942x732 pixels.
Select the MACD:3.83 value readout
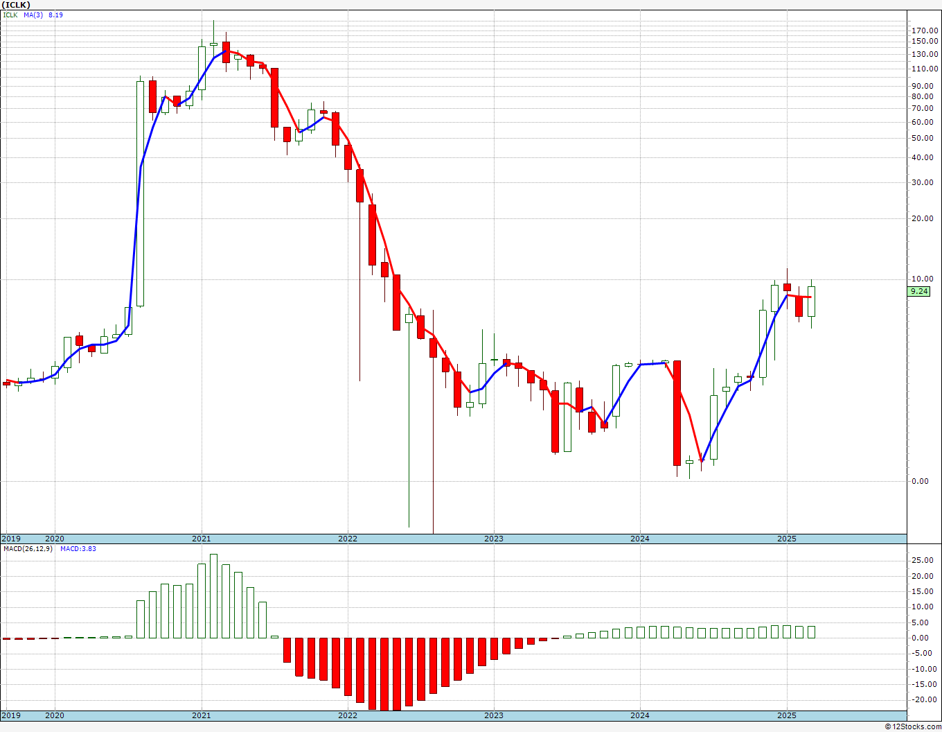78,549
